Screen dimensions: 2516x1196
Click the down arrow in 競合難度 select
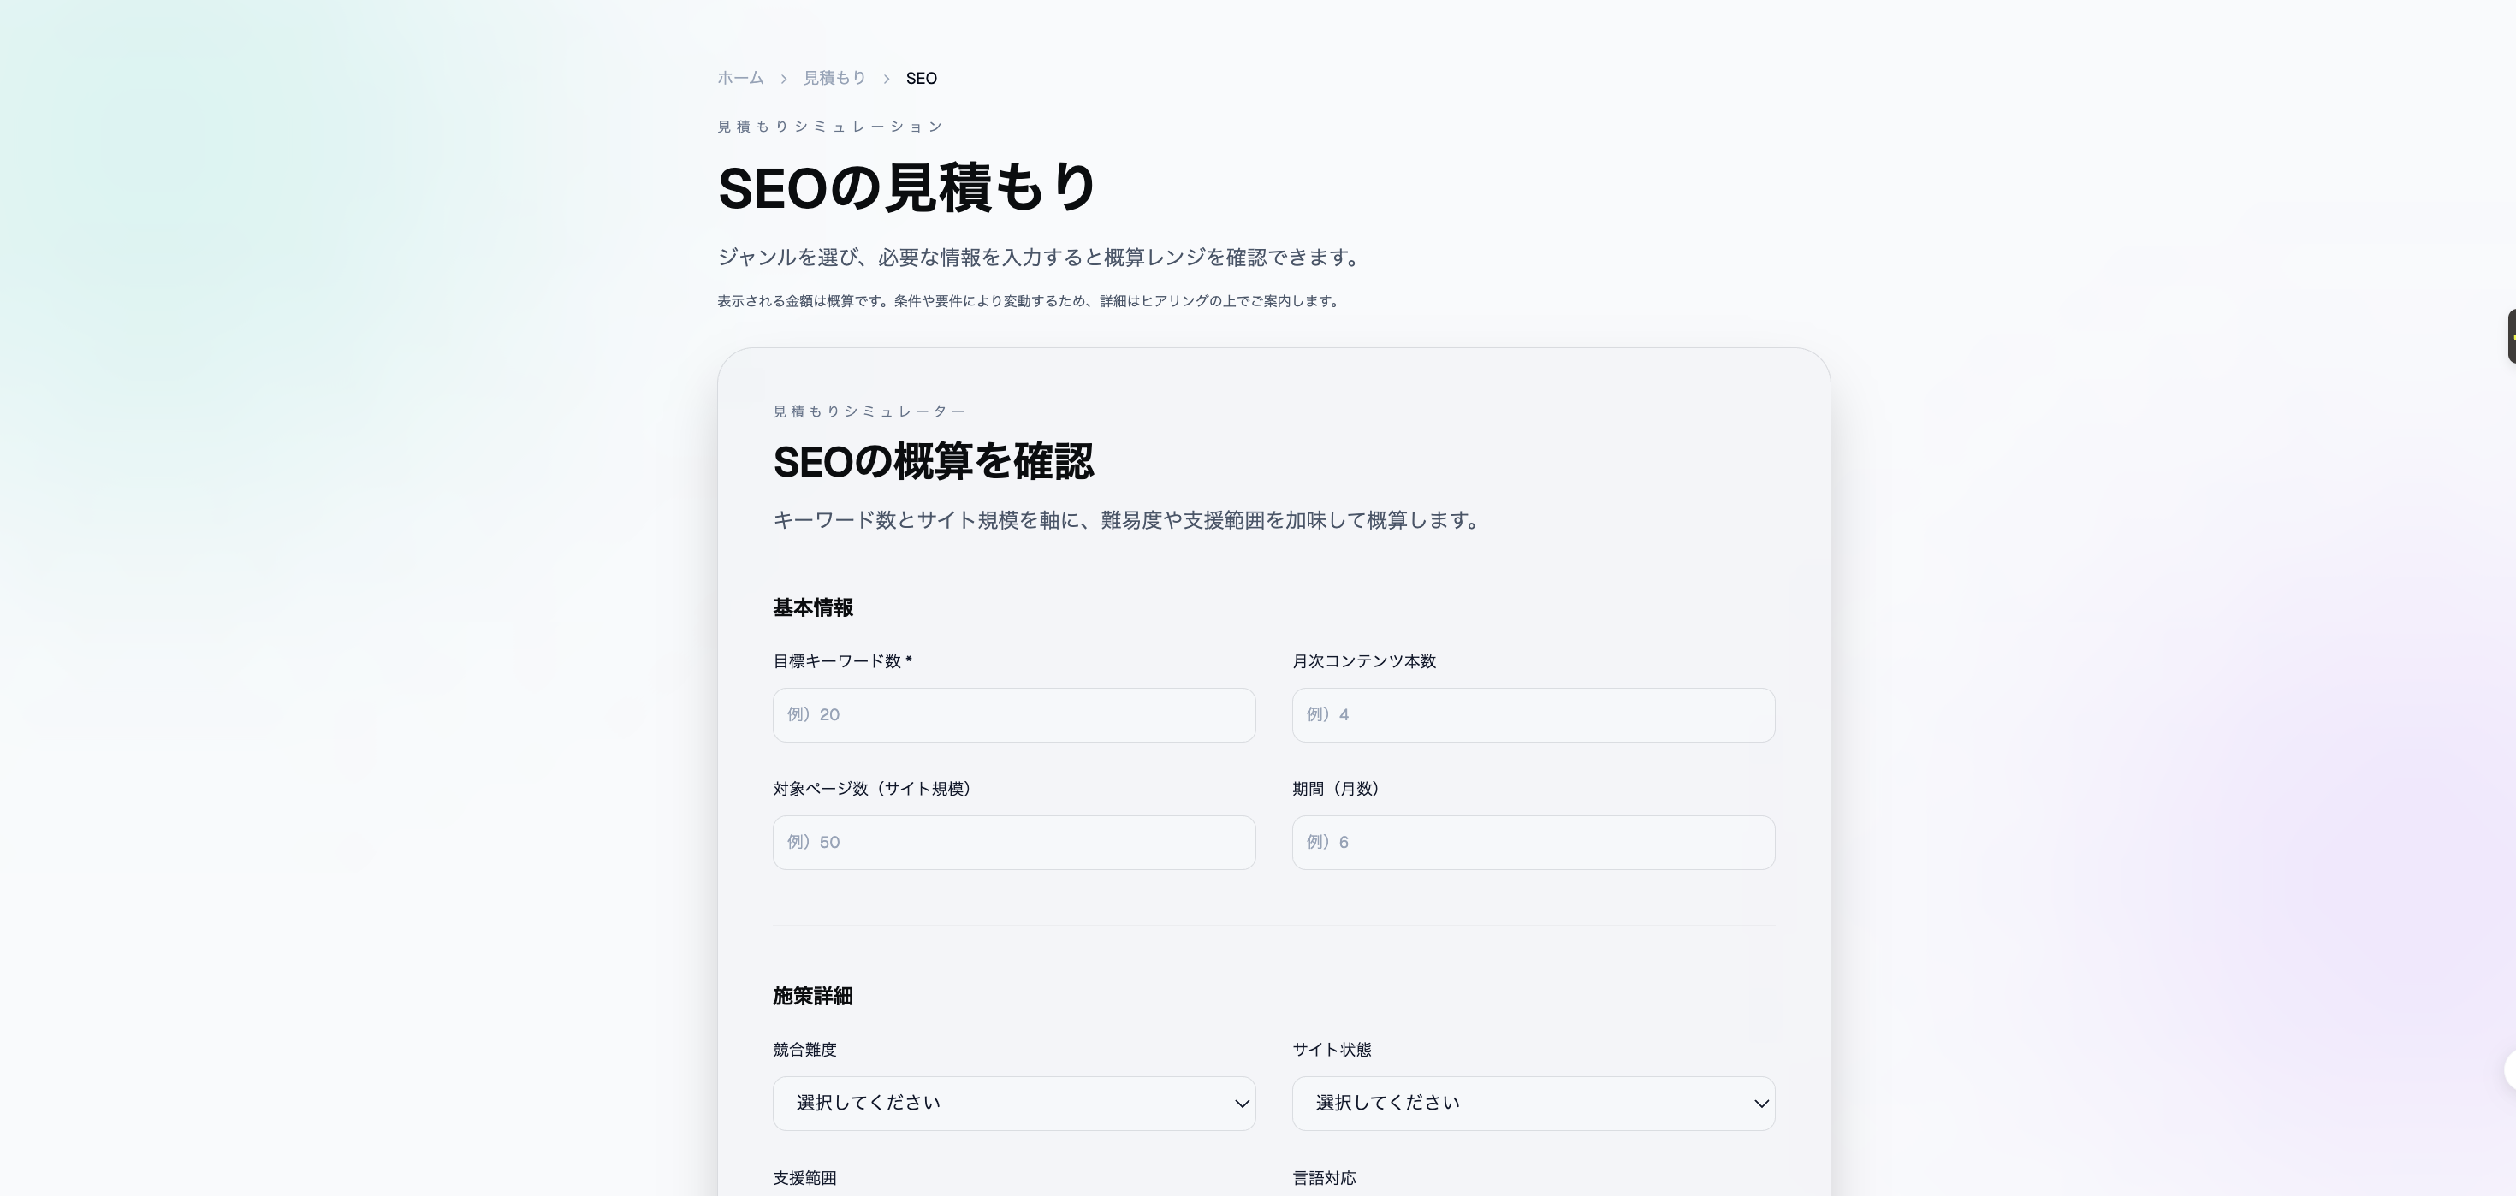(x=1242, y=1104)
